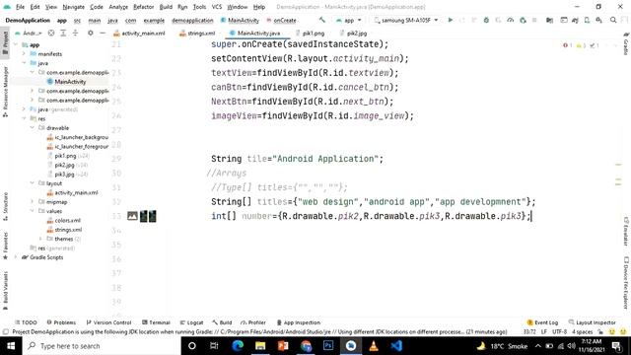Open the app run configuration dropdown
This screenshot has height=355, width=631.
[x=348, y=20]
